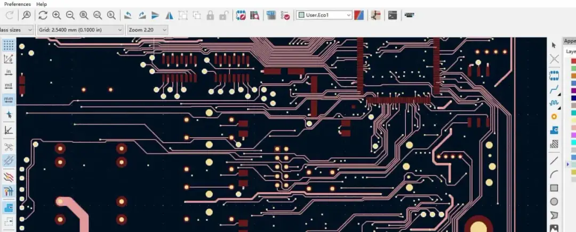The width and height of the screenshot is (576, 232).
Task: Toggle the net highlight display icon
Action: [9, 191]
